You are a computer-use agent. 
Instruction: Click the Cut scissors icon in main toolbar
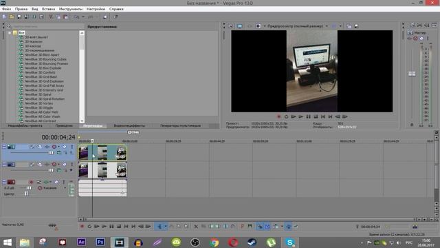point(51,17)
